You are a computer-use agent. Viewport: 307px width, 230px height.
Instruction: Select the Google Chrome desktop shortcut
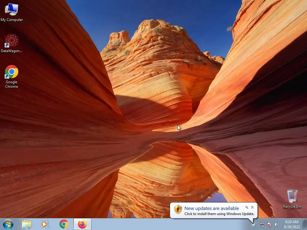click(x=12, y=77)
